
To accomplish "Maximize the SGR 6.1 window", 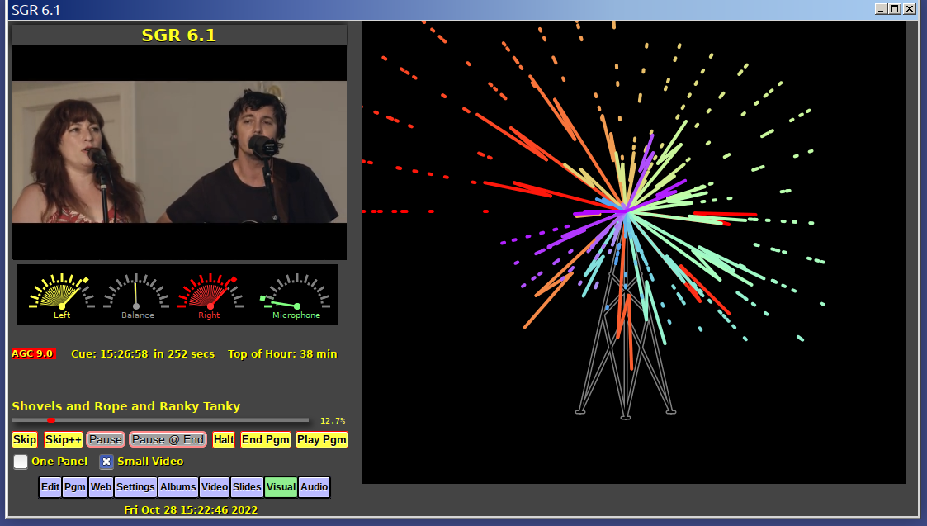I will (x=895, y=9).
